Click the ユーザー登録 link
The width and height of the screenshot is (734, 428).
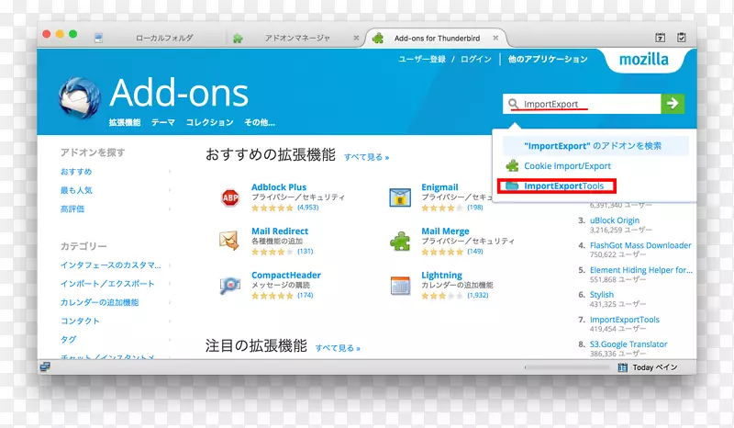coord(422,59)
